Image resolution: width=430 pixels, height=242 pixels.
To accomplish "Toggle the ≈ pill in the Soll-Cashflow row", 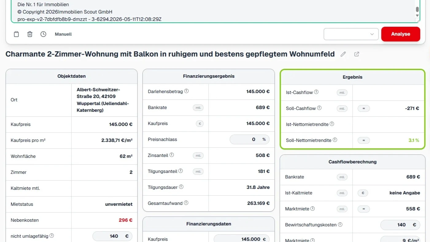I will (364, 108).
